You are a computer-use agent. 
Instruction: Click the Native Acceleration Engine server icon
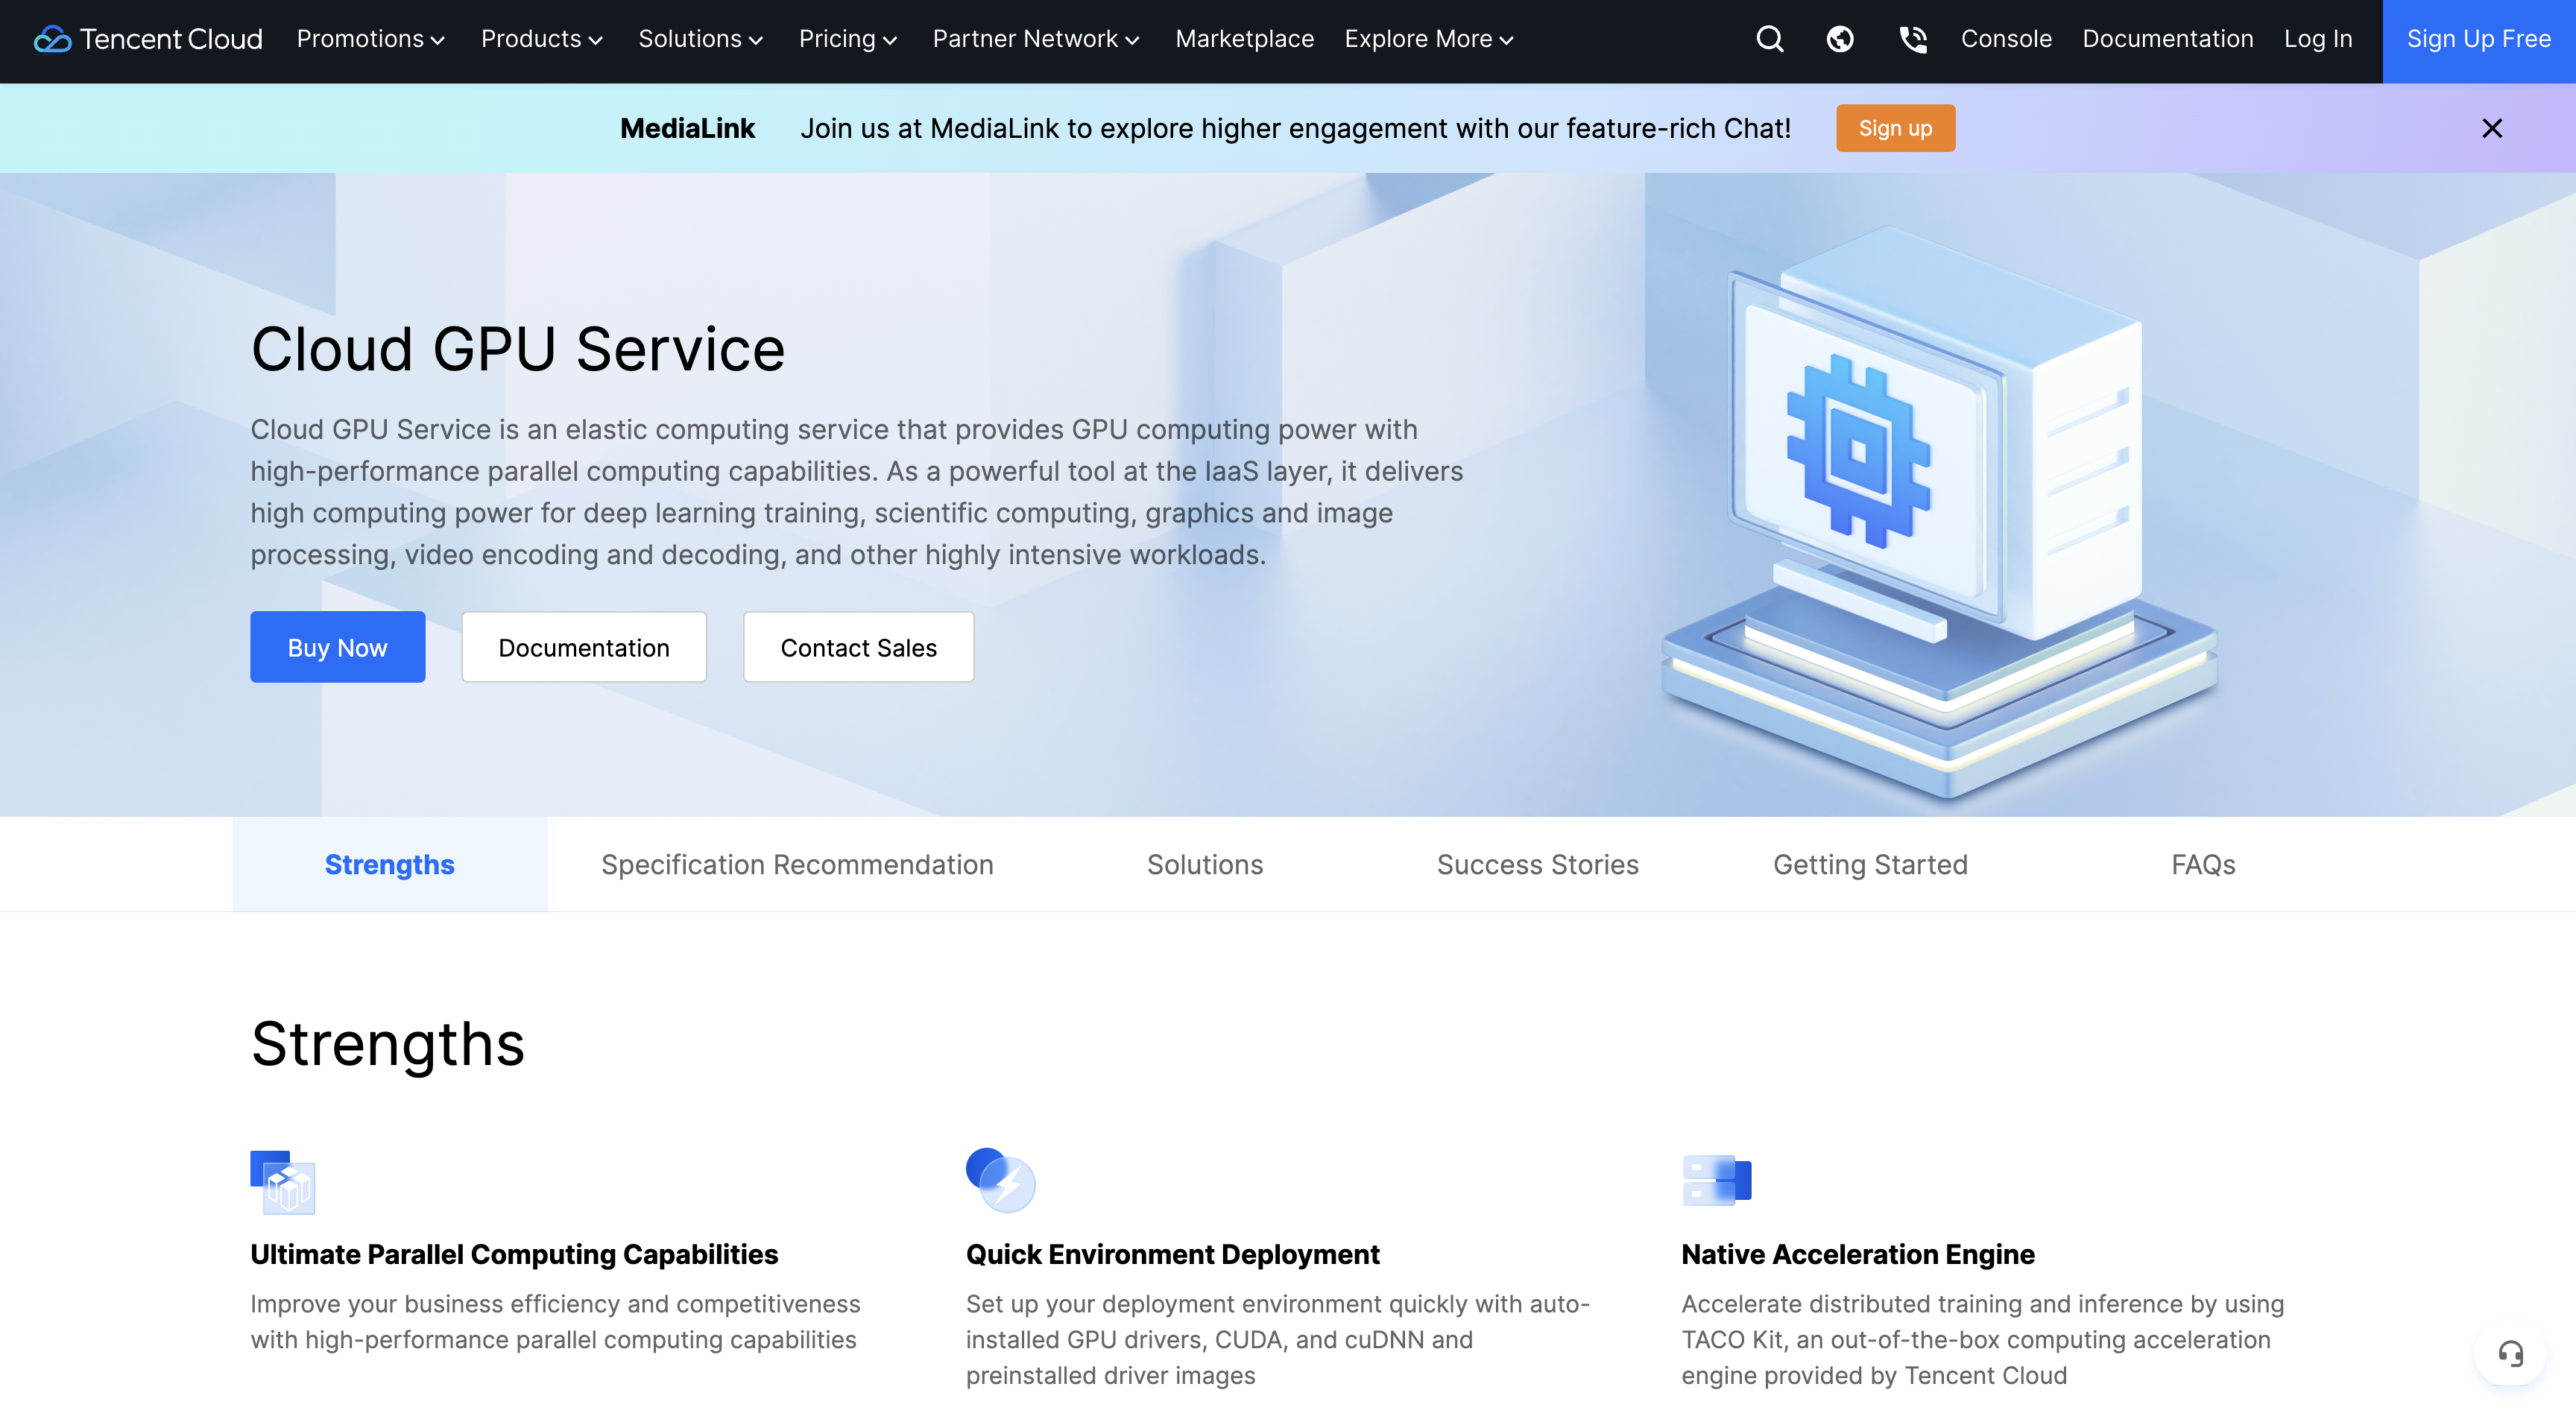[x=1716, y=1180]
